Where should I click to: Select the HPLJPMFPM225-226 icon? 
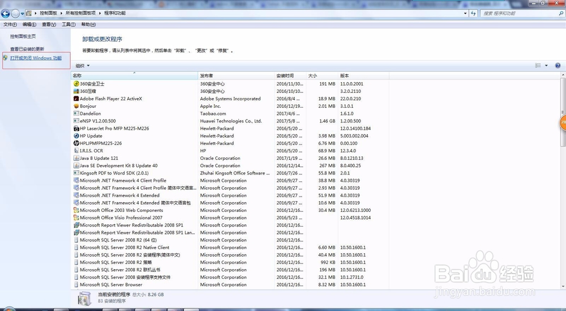[76, 143]
